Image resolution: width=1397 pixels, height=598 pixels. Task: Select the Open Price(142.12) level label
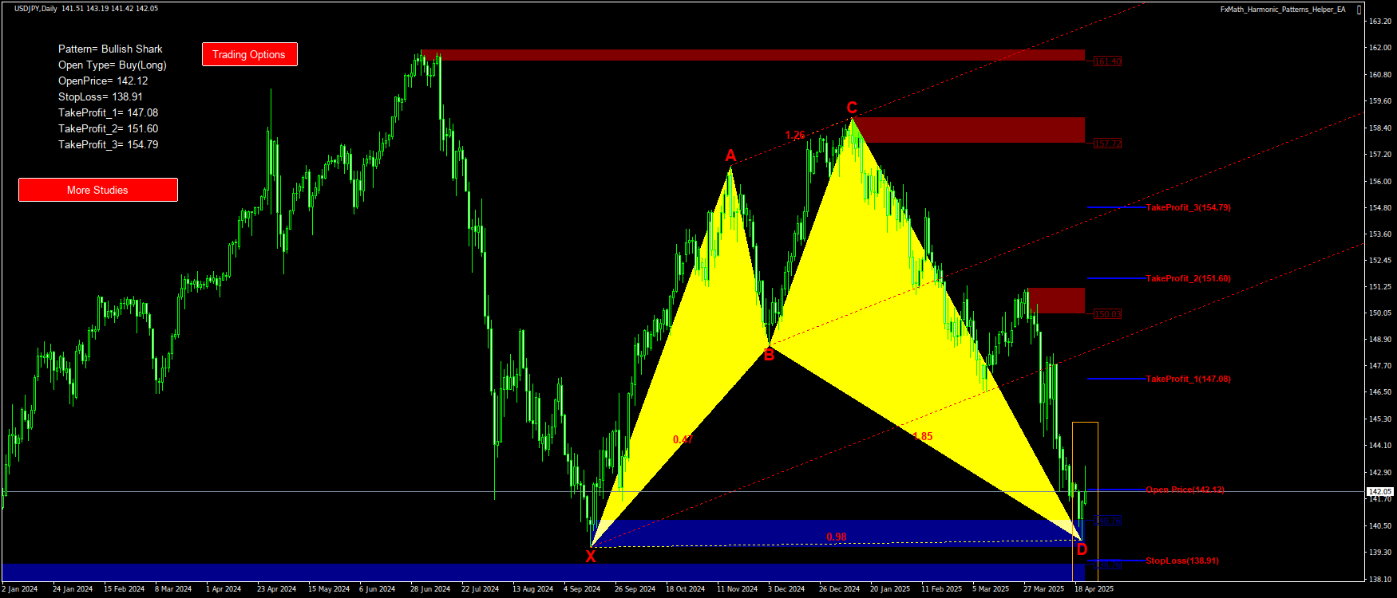[x=1185, y=490]
